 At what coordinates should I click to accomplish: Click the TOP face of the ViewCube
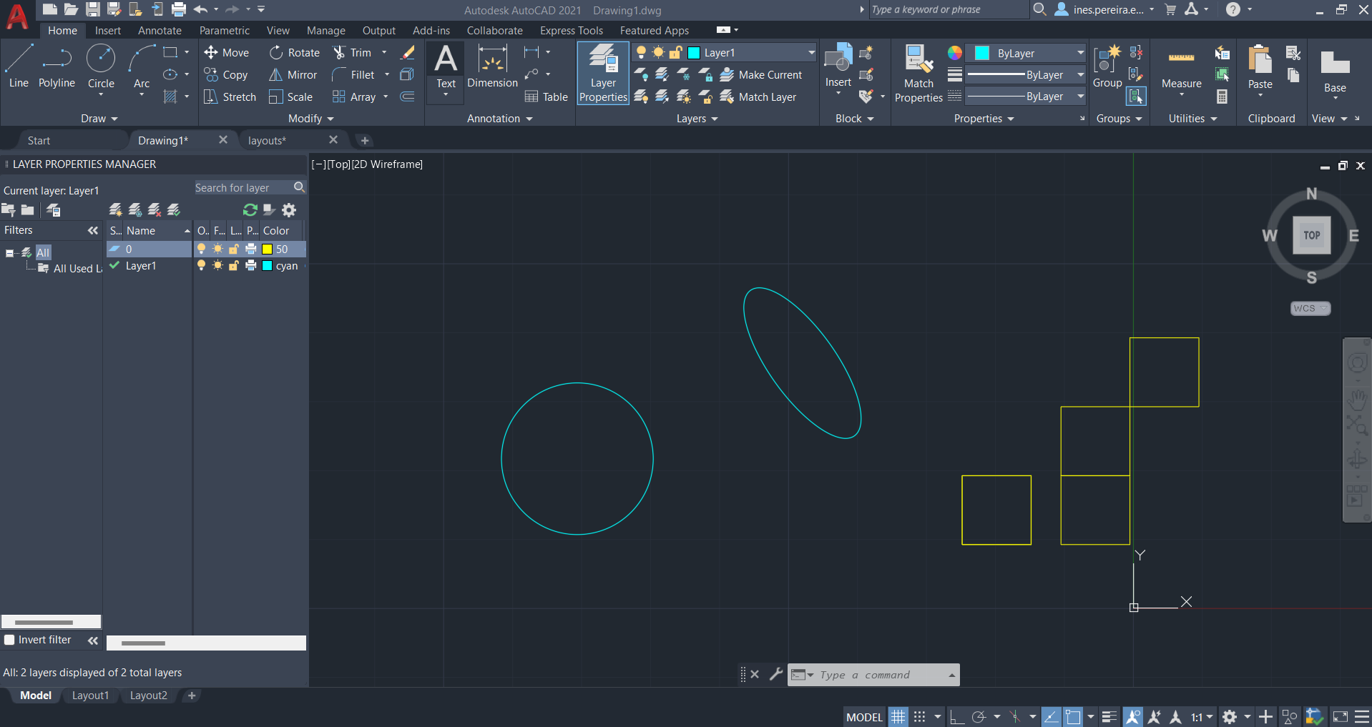click(x=1311, y=235)
